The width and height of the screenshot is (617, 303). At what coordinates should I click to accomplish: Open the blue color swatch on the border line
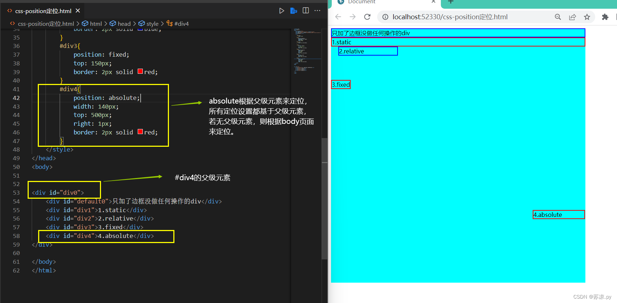coord(140,29)
